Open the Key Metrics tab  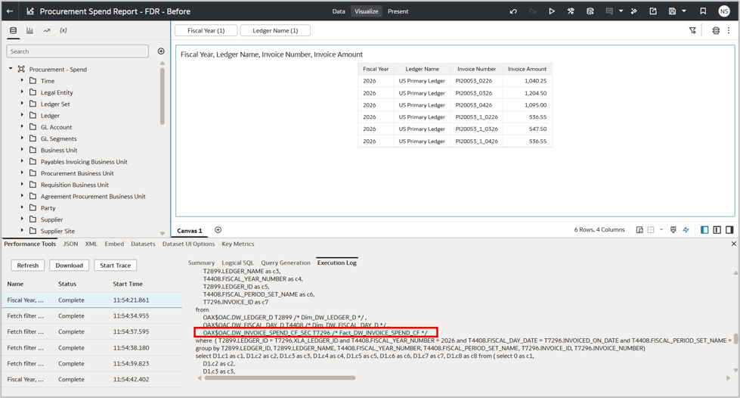pyautogui.click(x=238, y=244)
